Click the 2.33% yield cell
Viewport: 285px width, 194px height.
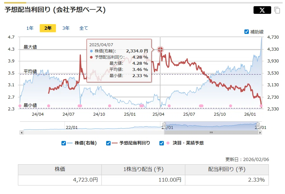pos(227,180)
